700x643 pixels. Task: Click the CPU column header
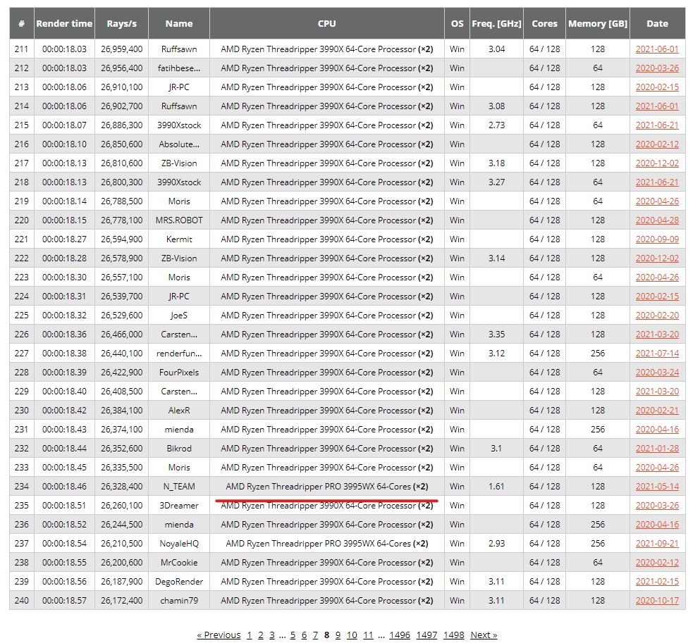[327, 24]
